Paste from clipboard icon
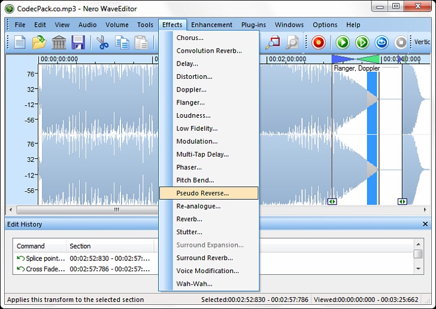 coord(141,42)
